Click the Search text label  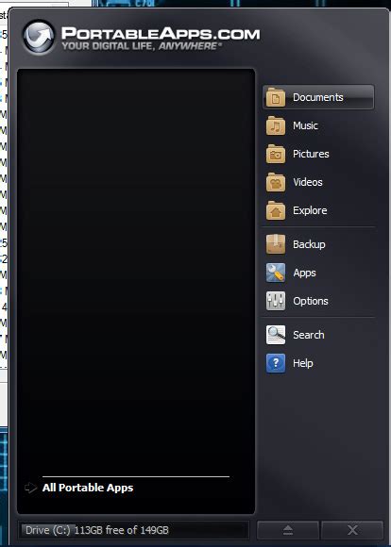[x=309, y=335]
